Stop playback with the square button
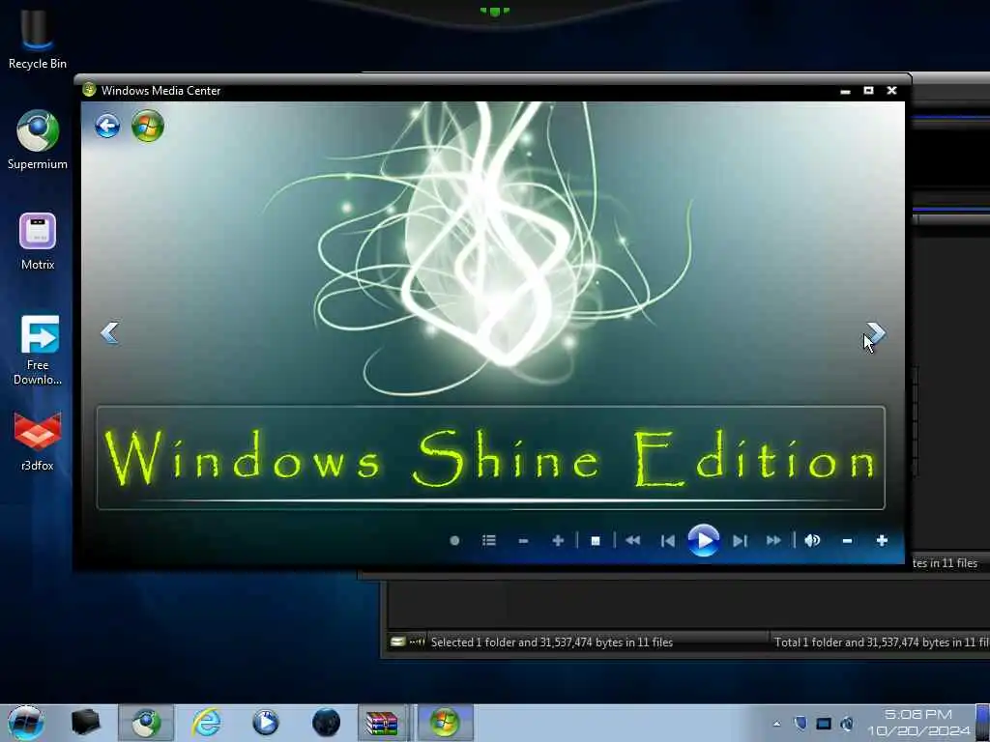Image resolution: width=990 pixels, height=742 pixels. coord(595,541)
